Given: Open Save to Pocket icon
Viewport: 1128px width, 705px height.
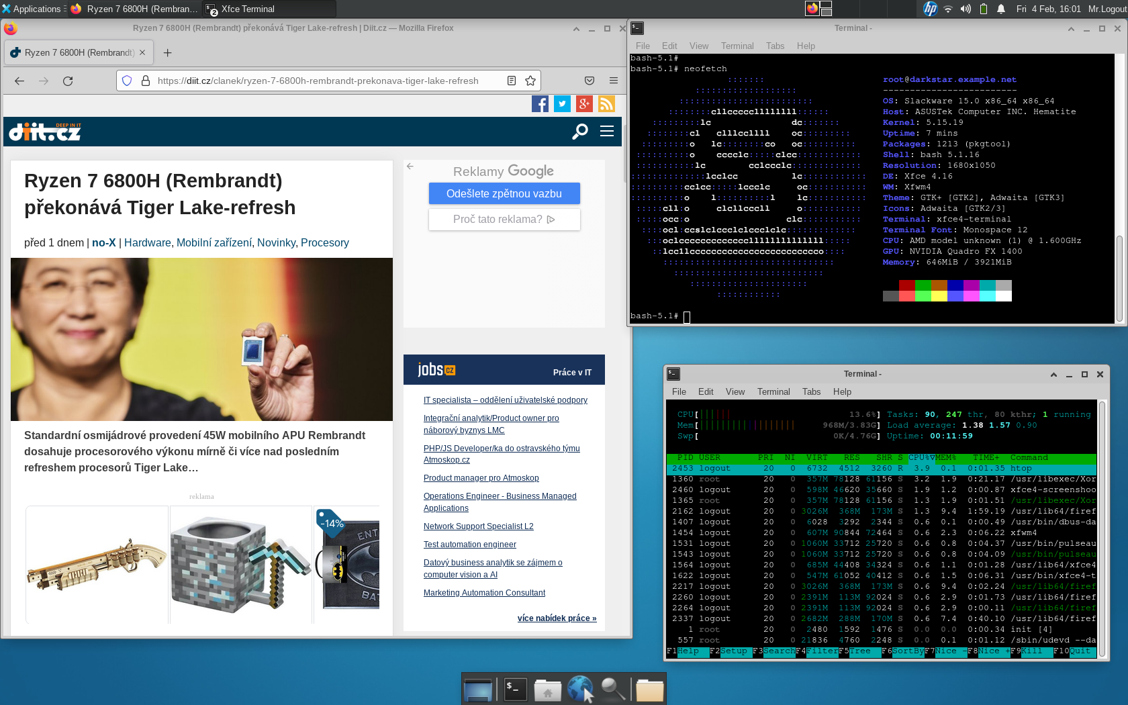Looking at the screenshot, I should [590, 81].
